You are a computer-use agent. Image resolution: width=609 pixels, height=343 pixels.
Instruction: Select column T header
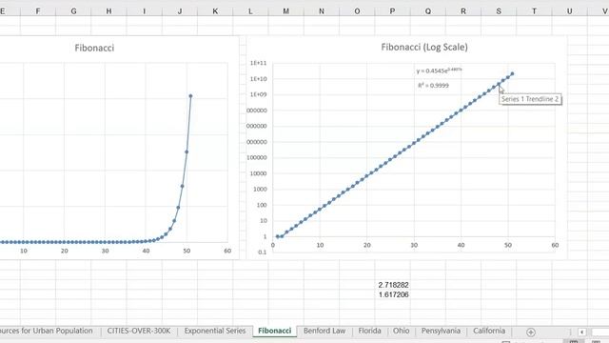coord(534,11)
